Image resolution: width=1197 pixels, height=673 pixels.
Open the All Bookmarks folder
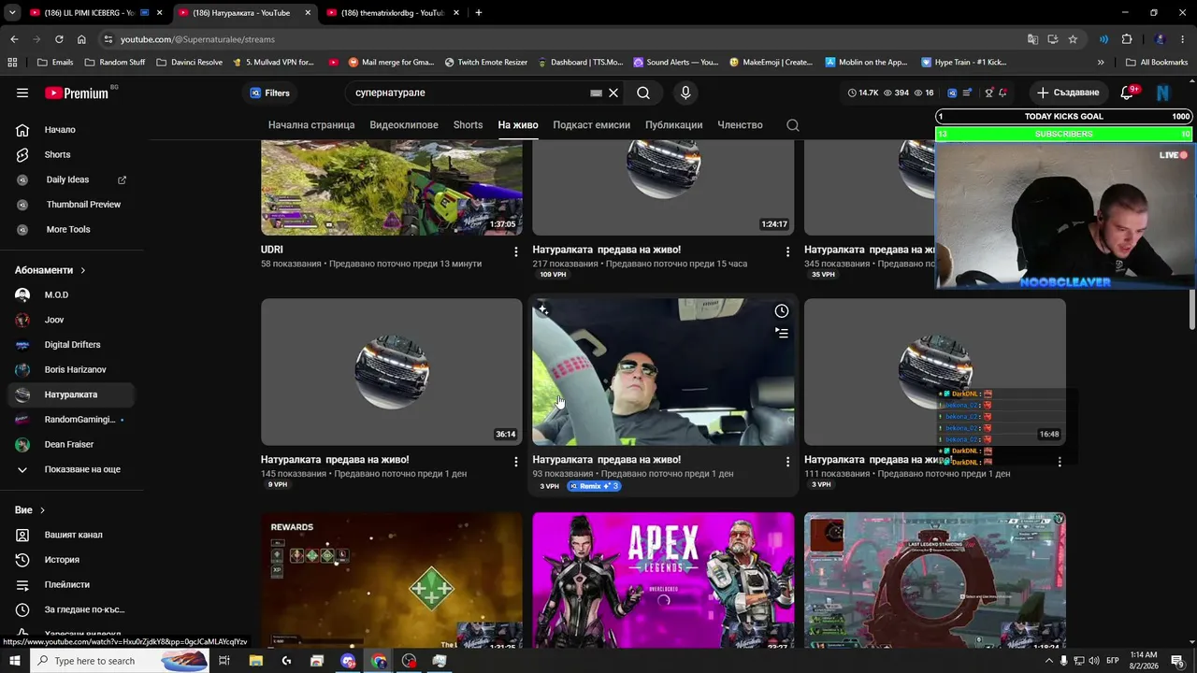[1157, 63]
